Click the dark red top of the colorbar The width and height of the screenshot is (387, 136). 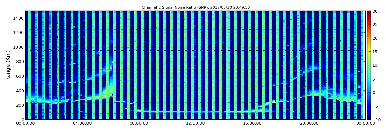pos(369,13)
